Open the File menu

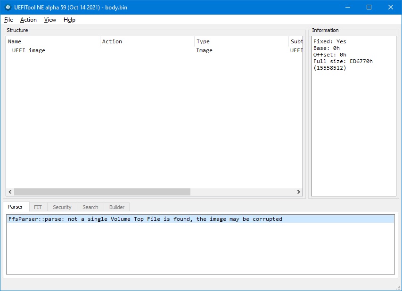[x=8, y=20]
